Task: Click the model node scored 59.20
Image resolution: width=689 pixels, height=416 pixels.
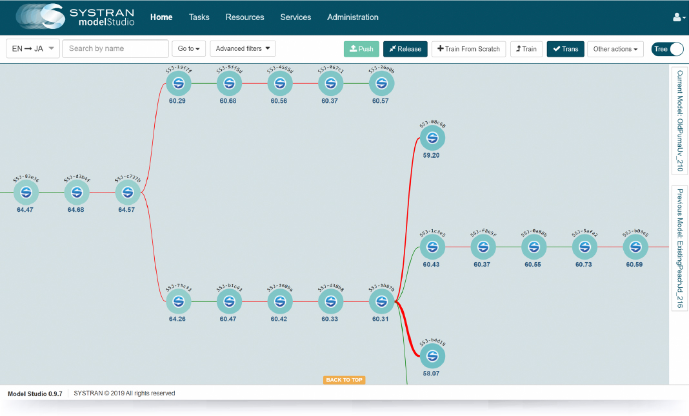Action: pyautogui.click(x=432, y=138)
